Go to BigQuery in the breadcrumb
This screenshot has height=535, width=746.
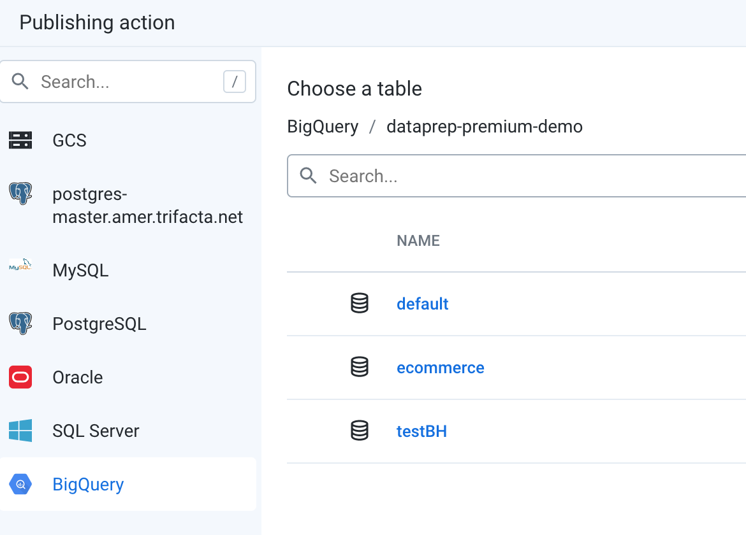click(323, 127)
